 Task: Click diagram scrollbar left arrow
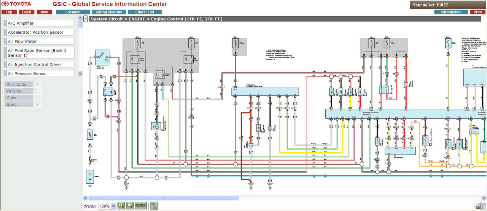(x=86, y=198)
